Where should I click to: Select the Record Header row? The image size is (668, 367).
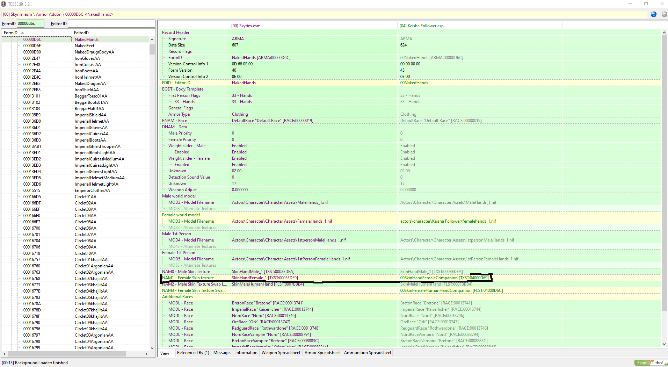(410, 33)
